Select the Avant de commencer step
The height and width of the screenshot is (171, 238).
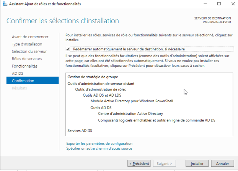(x=30, y=37)
